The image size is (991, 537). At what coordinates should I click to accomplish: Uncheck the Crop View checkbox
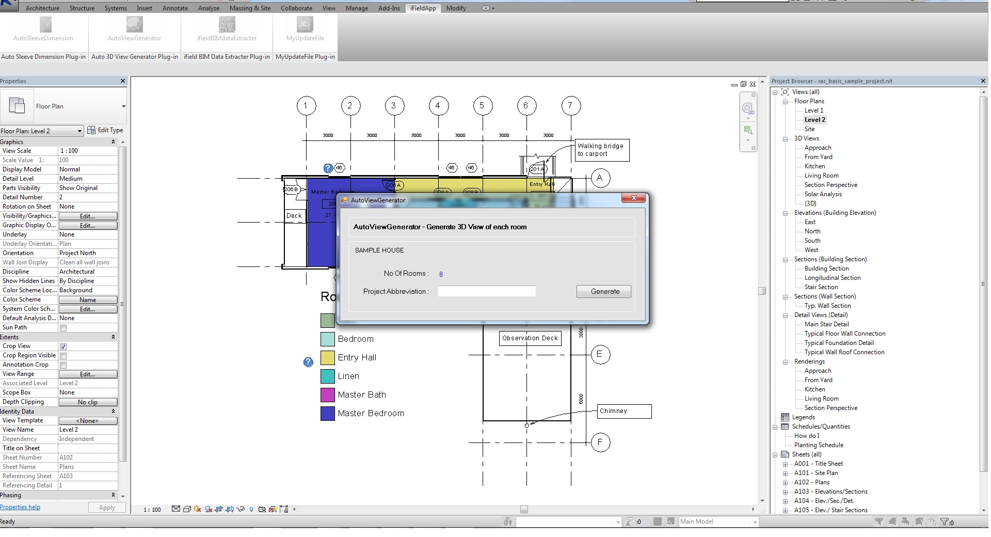pyautogui.click(x=63, y=346)
